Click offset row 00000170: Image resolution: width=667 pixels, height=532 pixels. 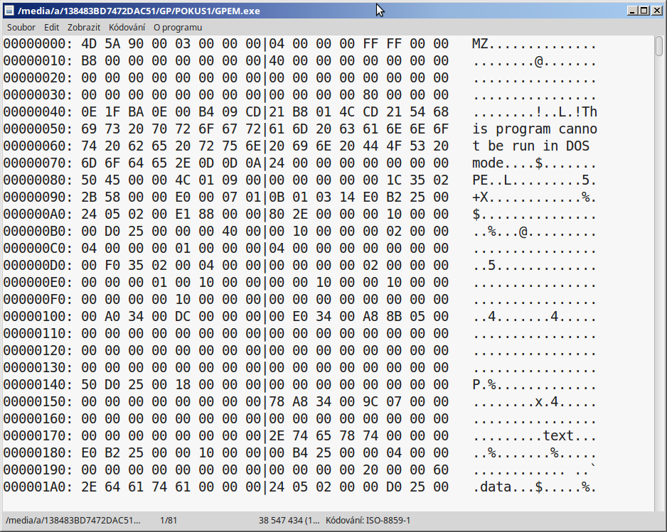point(38,435)
